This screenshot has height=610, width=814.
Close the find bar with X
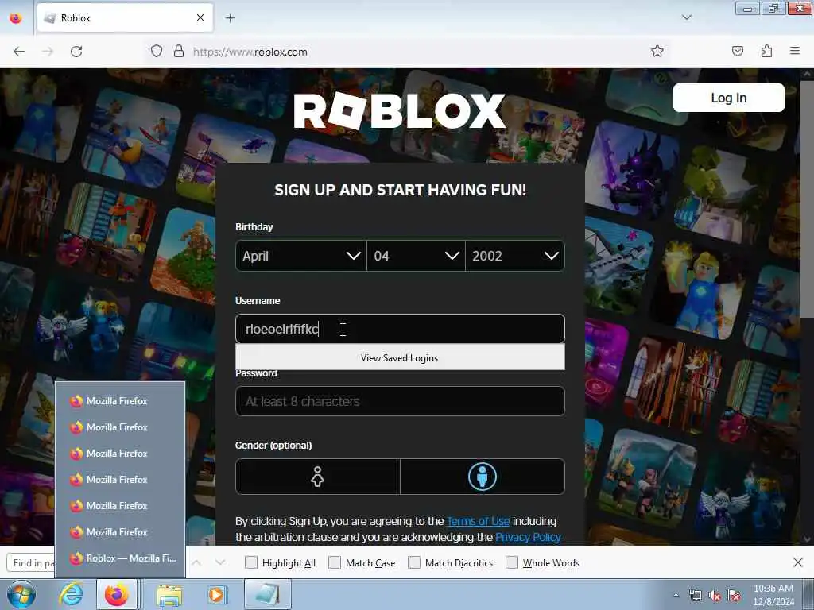point(798,562)
